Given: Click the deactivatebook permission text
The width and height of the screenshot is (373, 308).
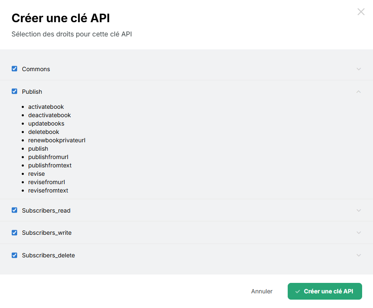Looking at the screenshot, I should 49,115.
